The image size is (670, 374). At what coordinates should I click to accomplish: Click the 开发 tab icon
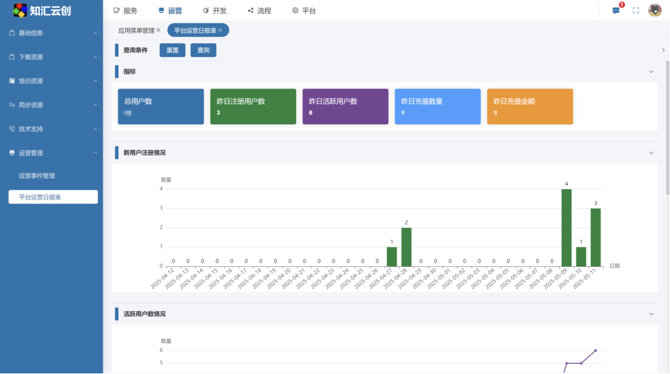click(x=206, y=10)
